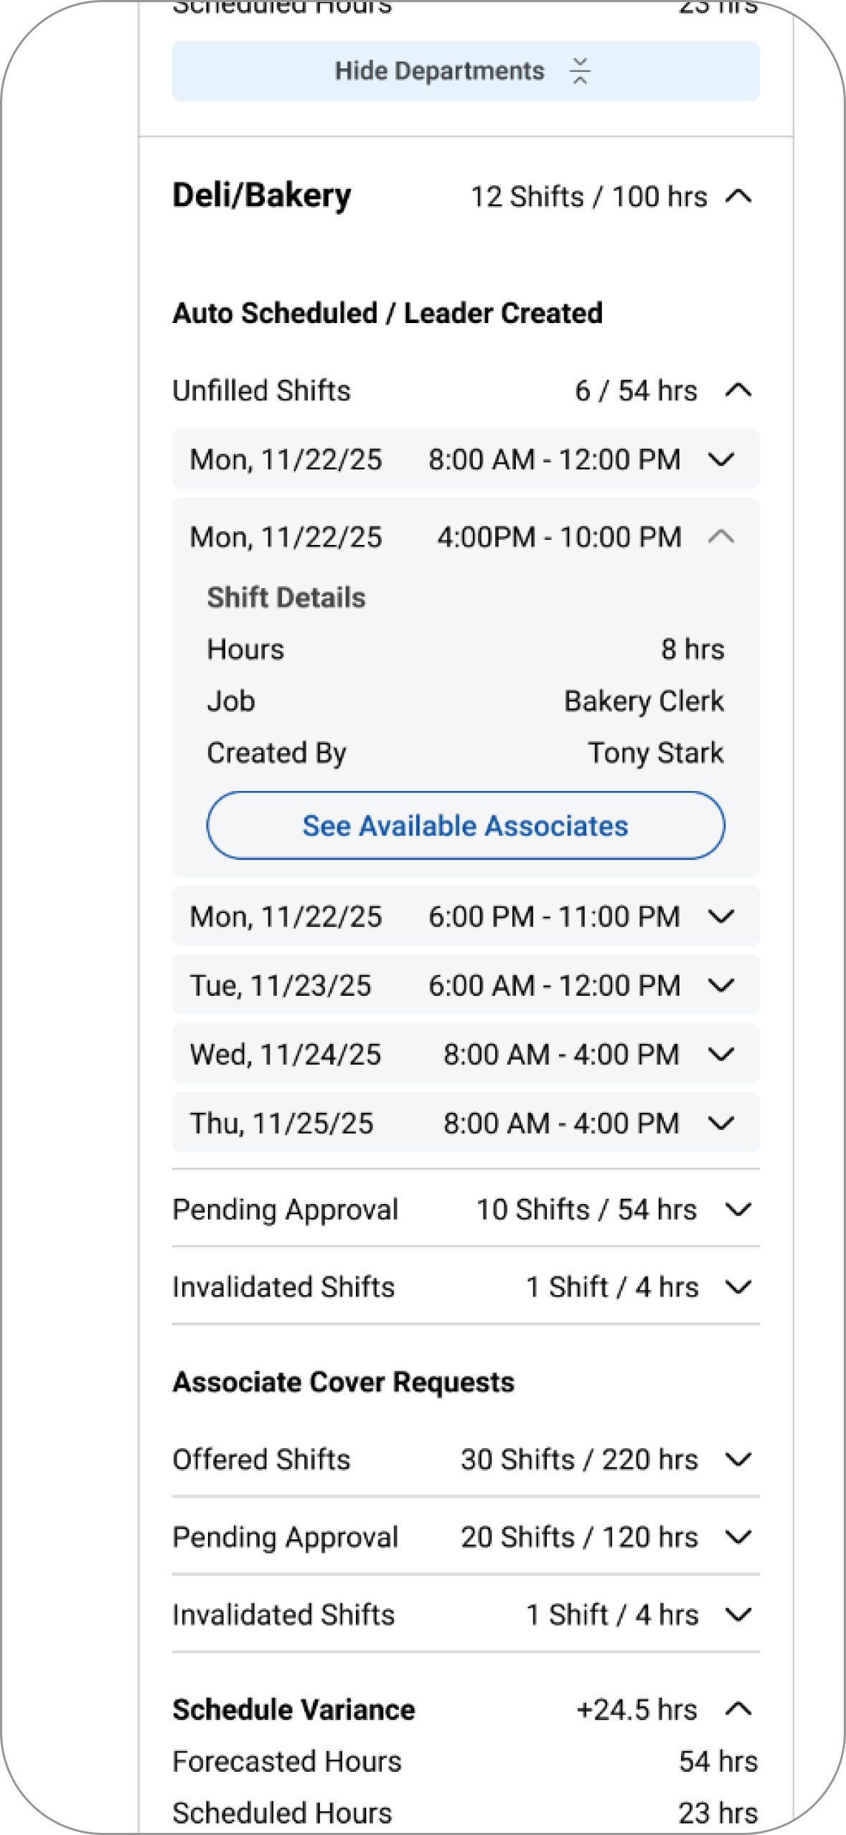Screen dimensions: 846x1835
Task: Expand Offered Shifts 30 Shifts / 220 hrs
Action: [738, 1460]
